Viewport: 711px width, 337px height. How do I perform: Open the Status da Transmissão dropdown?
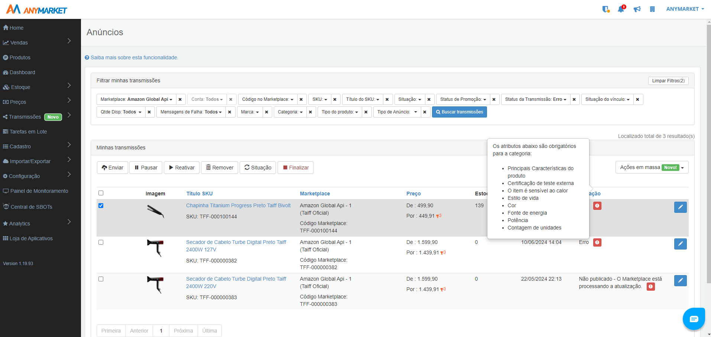pyautogui.click(x=536, y=99)
